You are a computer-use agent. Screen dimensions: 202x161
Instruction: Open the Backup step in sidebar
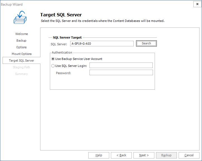(21, 41)
